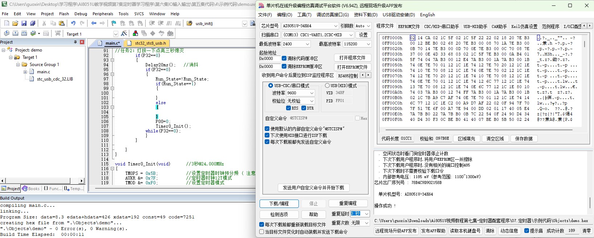Image resolution: width=594 pixels, height=238 pixels.
Task: Switch to stc32_stc8_usb.h editor tab
Action: pyautogui.click(x=150, y=43)
